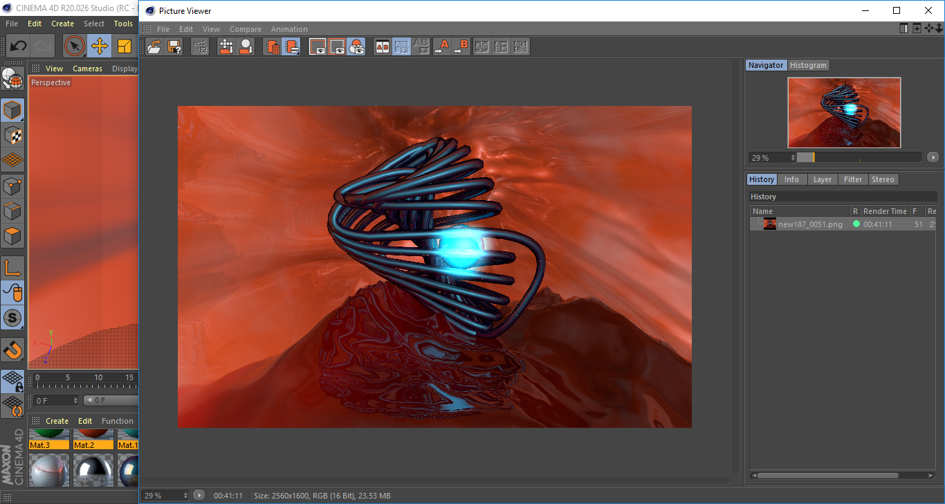Click the difference compare icon
Image resolution: width=945 pixels, height=504 pixels.
(x=502, y=47)
